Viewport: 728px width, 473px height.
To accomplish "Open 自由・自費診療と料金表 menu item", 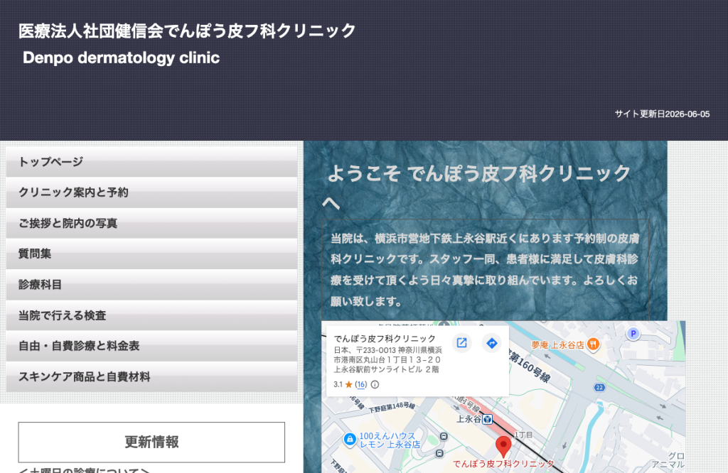I will [151, 346].
